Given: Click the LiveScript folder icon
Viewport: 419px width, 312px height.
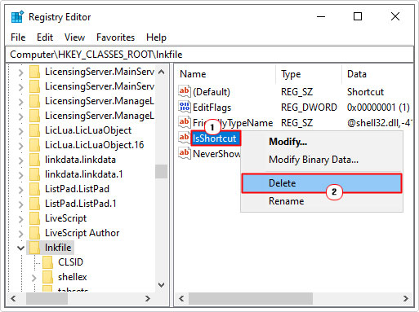Looking at the screenshot, I should pyautogui.click(x=34, y=218).
